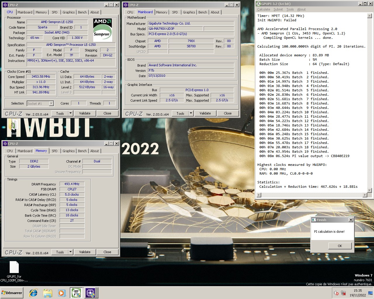Click the Level 2 cache 512 KBytes value
This screenshot has width=374, height=299.
click(x=87, y=87)
